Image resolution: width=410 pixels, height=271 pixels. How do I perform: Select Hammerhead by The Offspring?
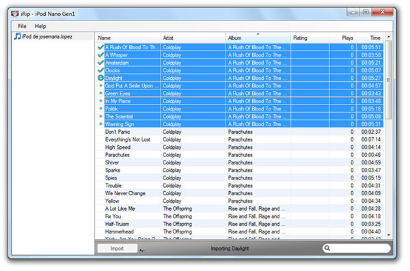[x=239, y=231]
